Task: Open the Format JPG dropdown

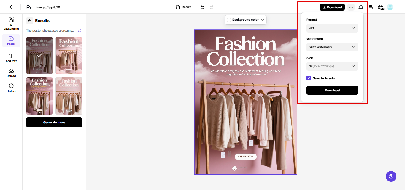Action: pos(332,28)
